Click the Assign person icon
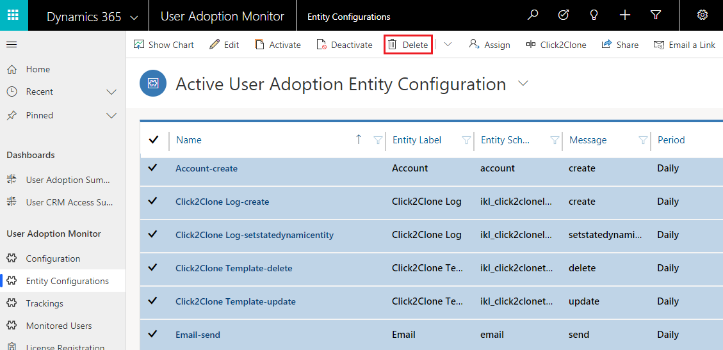The height and width of the screenshot is (350, 723). pos(474,44)
